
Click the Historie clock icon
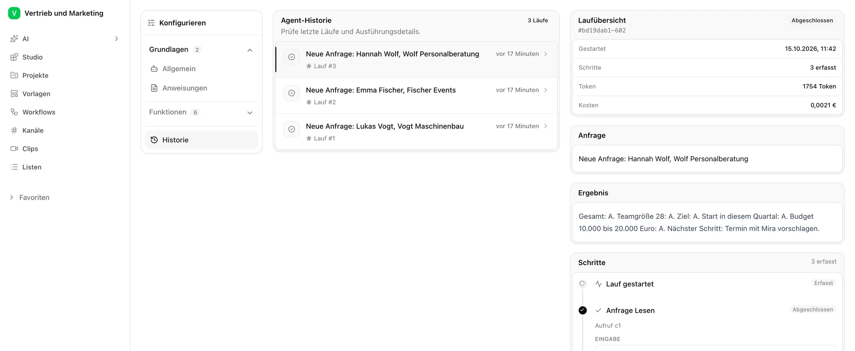(x=154, y=140)
